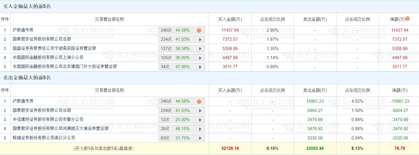The height and width of the screenshot is (155, 419).
Task: Open 中信建投证券股份有限公司安徽分公司 link
Action: point(48,119)
